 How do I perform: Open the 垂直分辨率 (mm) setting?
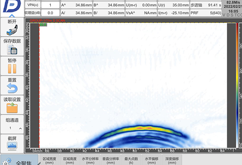(111, 160)
